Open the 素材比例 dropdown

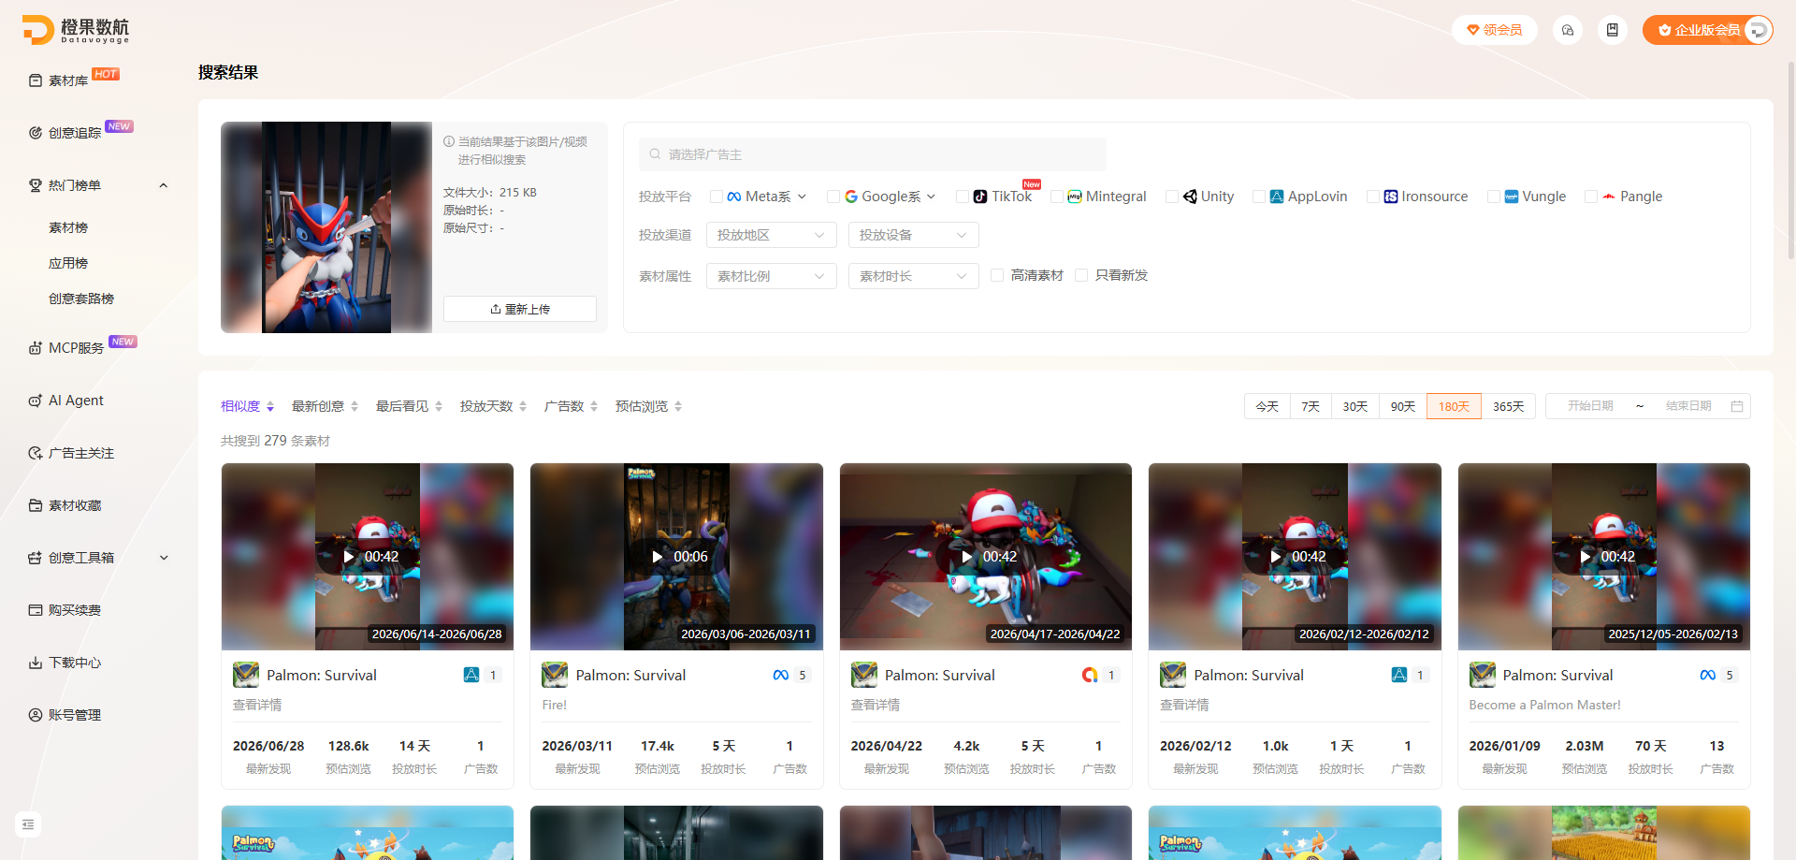click(x=772, y=276)
